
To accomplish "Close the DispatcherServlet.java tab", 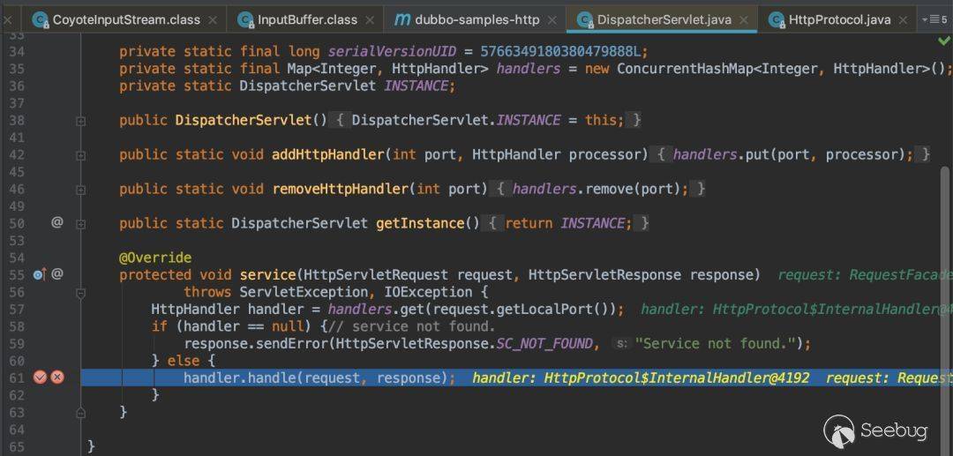I will click(743, 20).
